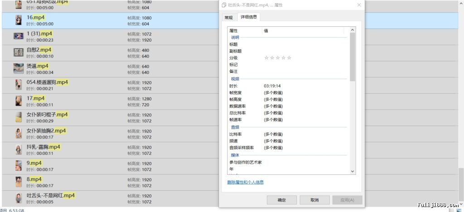464x212 pixels.
Task: Select the thumbnail icon of 8.mp4
Action: click(x=18, y=182)
